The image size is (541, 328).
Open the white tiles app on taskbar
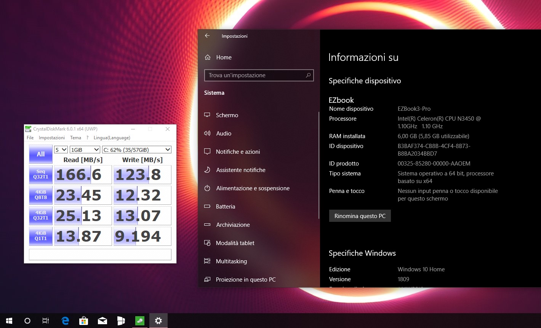coord(121,321)
